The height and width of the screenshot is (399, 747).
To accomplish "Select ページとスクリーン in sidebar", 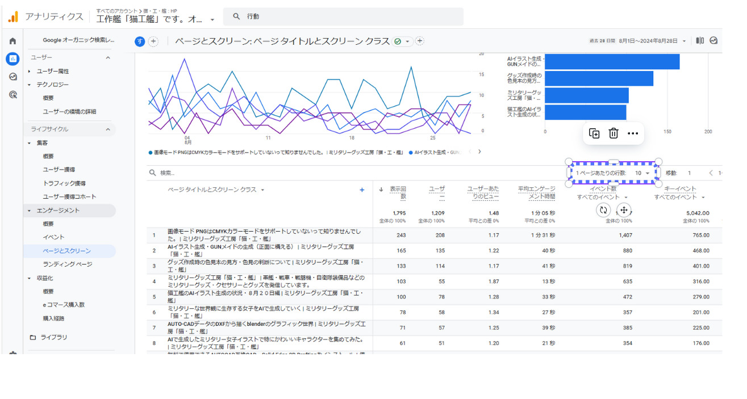I will point(69,251).
